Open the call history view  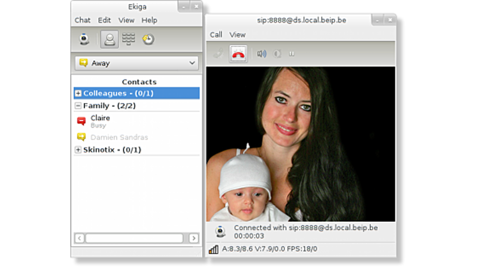click(x=148, y=40)
